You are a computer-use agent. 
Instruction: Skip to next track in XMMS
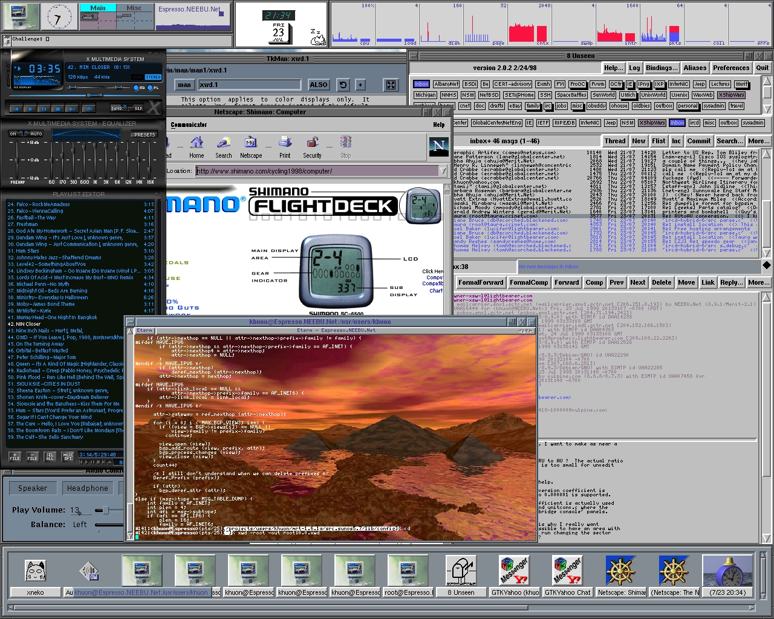click(x=72, y=109)
